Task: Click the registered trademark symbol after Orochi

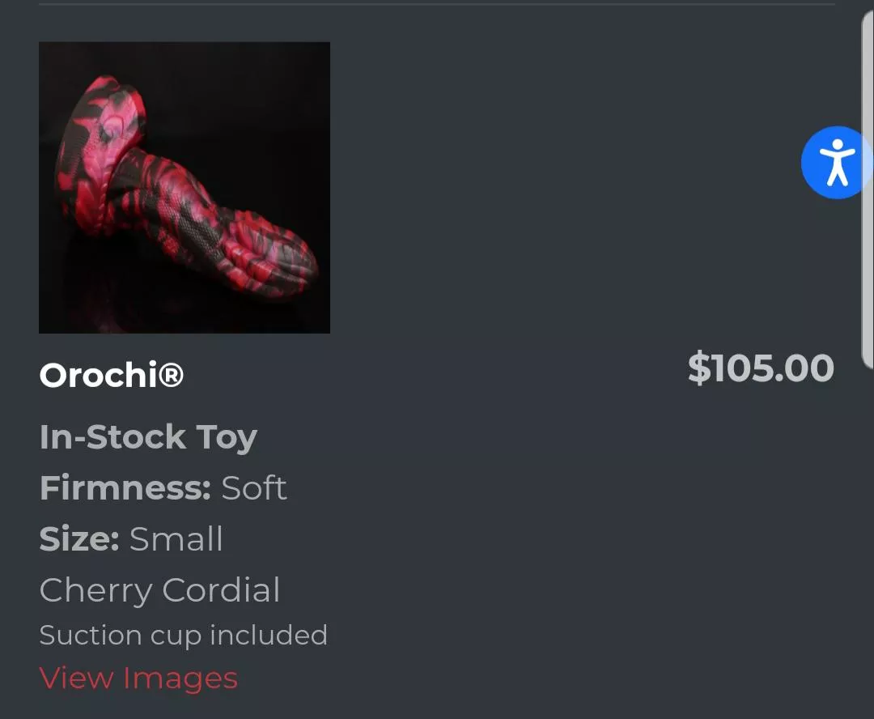Action: pos(172,375)
